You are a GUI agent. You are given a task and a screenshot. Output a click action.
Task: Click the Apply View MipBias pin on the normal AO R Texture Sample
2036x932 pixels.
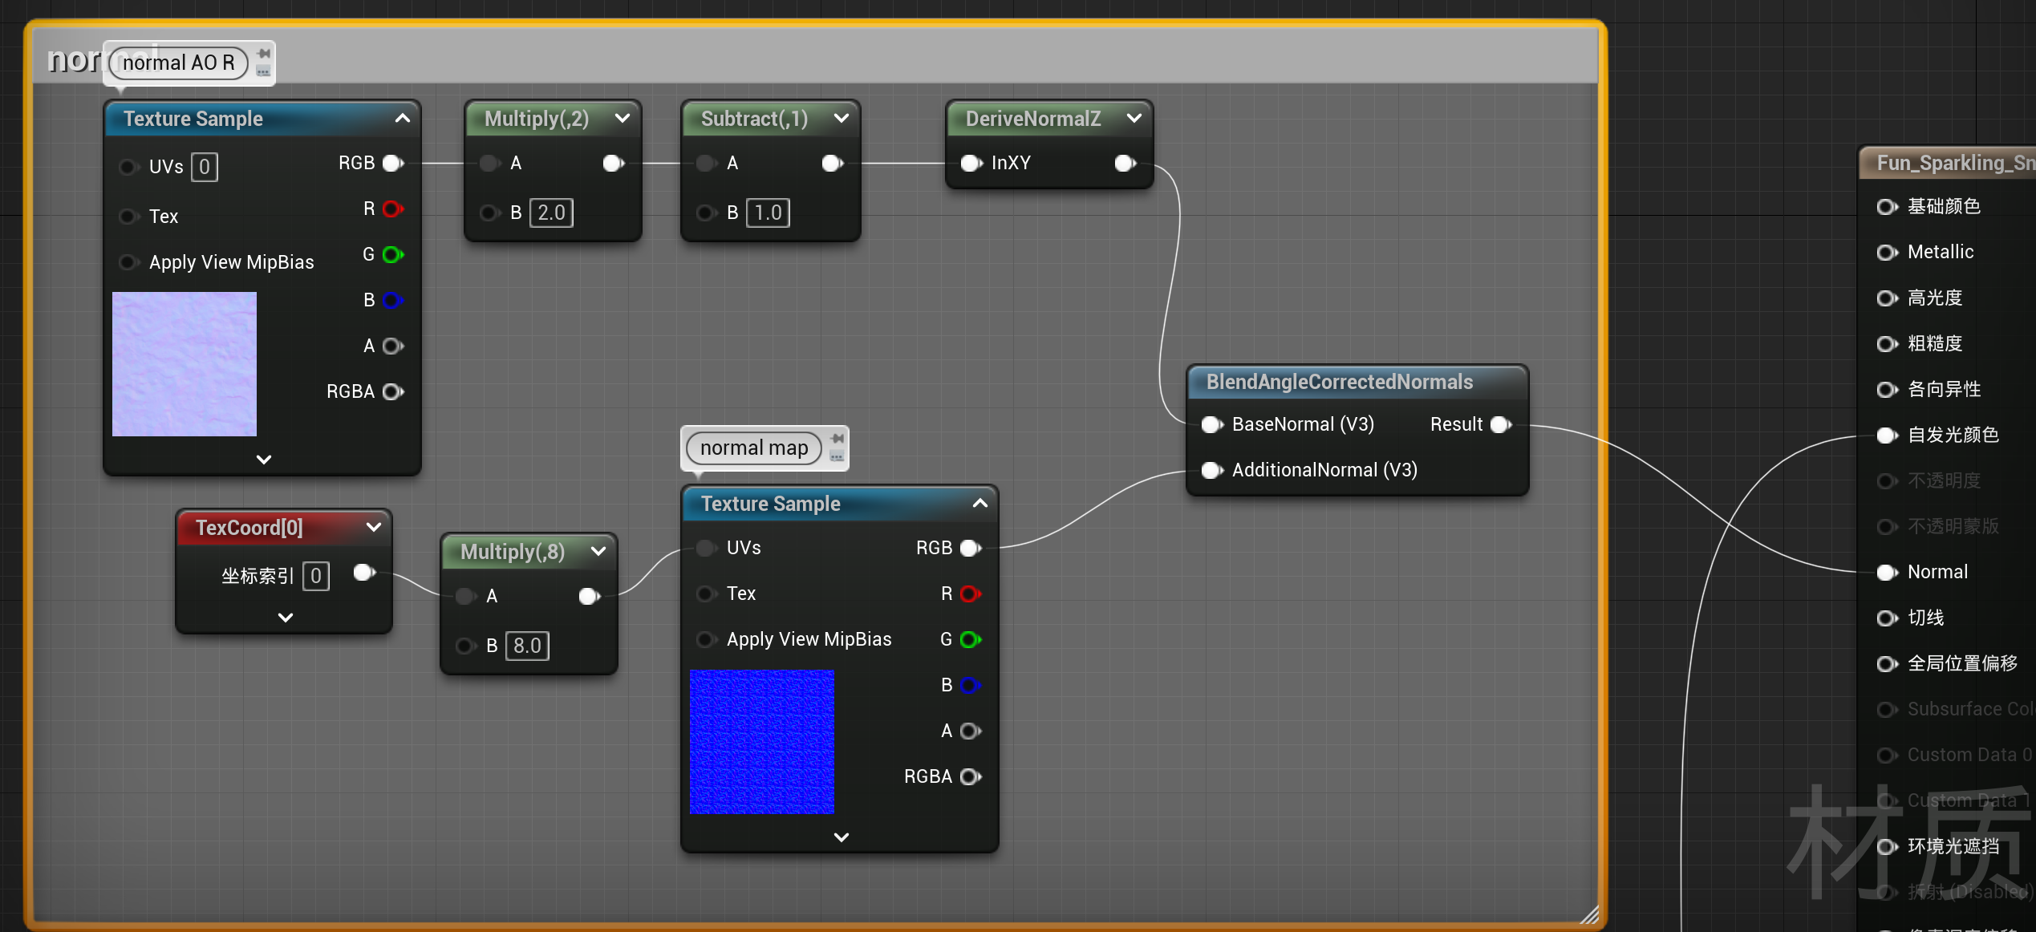pyautogui.click(x=127, y=262)
